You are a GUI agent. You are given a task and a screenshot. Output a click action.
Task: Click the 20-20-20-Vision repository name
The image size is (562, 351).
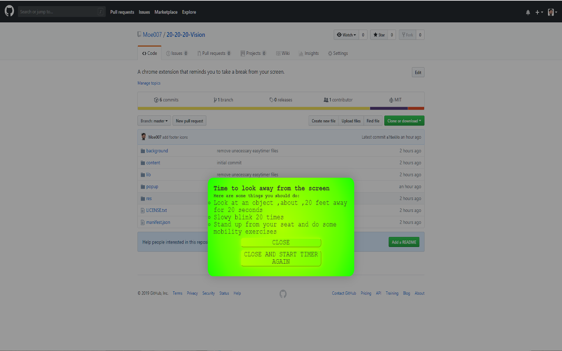click(x=186, y=35)
